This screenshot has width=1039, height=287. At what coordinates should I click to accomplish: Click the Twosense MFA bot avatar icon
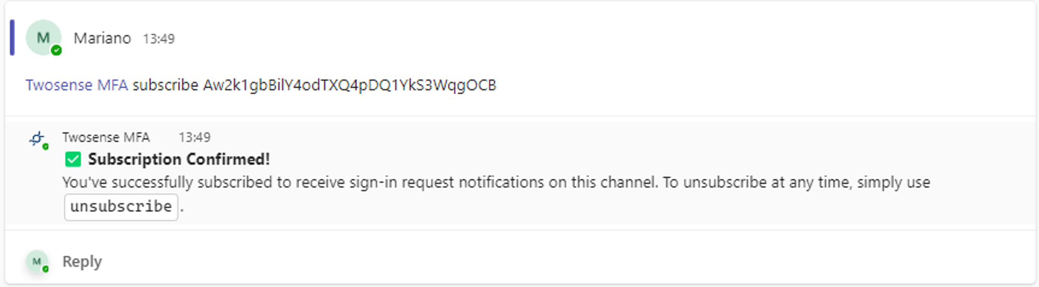pos(37,138)
